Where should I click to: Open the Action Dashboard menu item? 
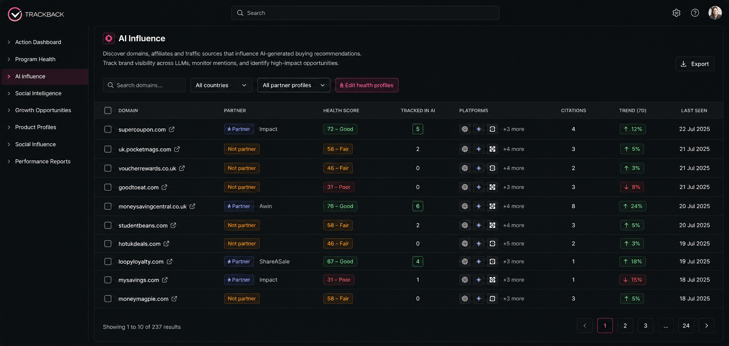coord(38,42)
